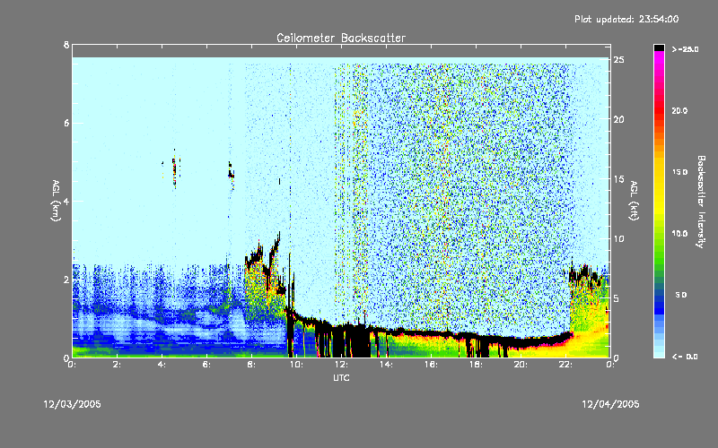Viewport: 718px width, 448px height.
Task: Click the "5.0" colorbar label
Action: pos(681,295)
